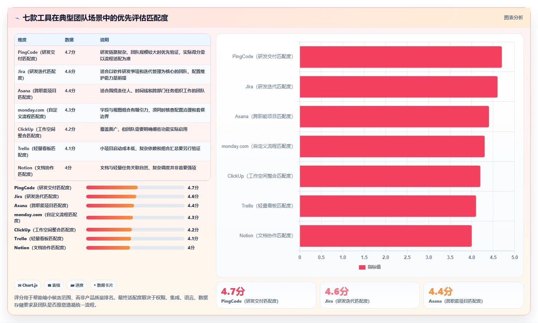Select the Trello table row name cell
Viewport: 538px width, 323px height.
[38, 152]
